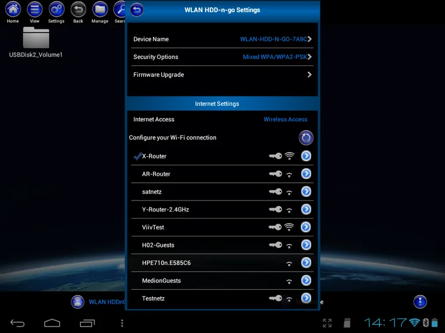445x333 pixels.
Task: Select the HPE710n.E585C6 network
Action: click(x=222, y=263)
